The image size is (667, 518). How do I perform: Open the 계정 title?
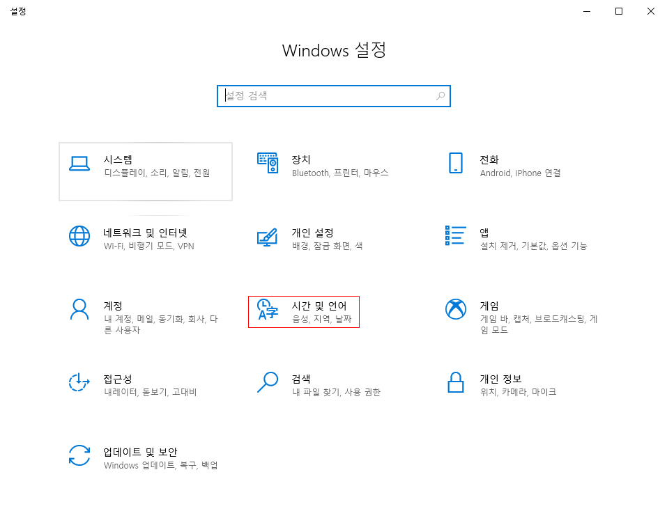pyautogui.click(x=113, y=306)
